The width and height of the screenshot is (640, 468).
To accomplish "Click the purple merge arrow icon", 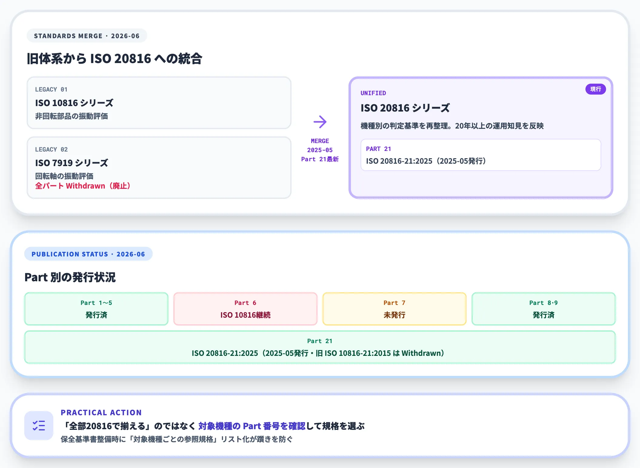I will click(320, 122).
